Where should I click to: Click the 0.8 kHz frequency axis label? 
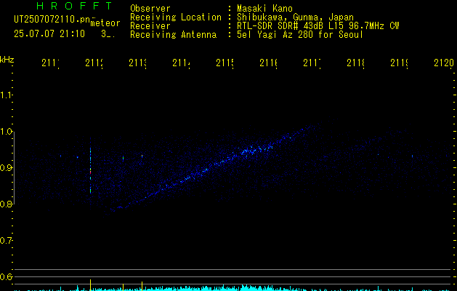(6, 204)
